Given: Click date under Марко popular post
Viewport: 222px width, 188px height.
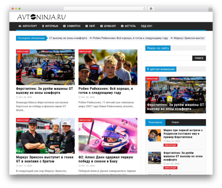Looking at the screenshot, I should point(171,141).
